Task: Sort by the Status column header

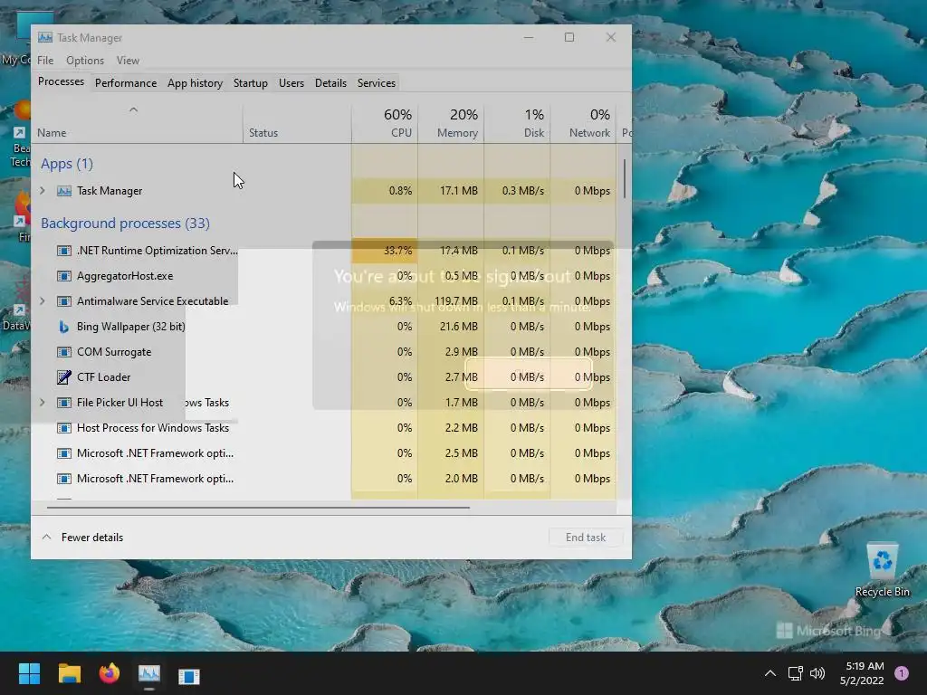Action: 297,123
